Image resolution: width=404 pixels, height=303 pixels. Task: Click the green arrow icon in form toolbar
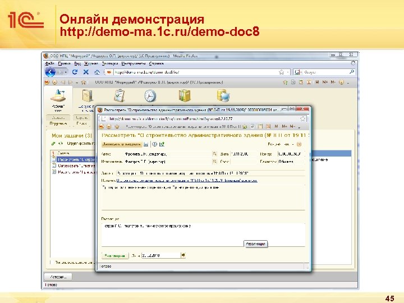[x=162, y=144]
